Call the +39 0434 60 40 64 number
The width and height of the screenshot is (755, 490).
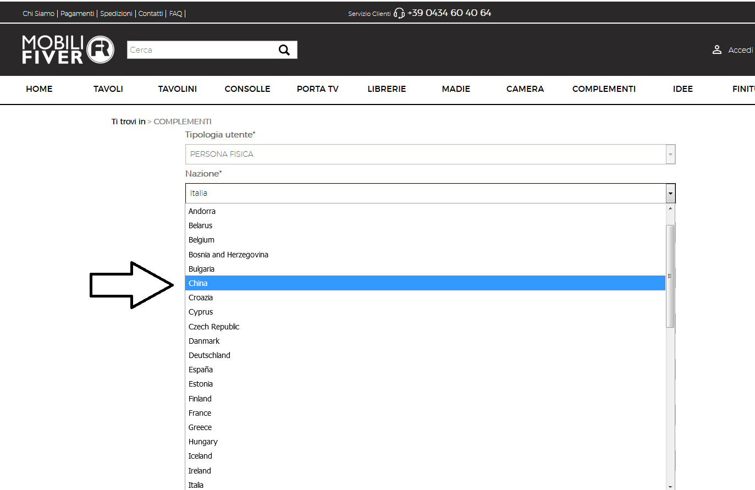(x=449, y=13)
